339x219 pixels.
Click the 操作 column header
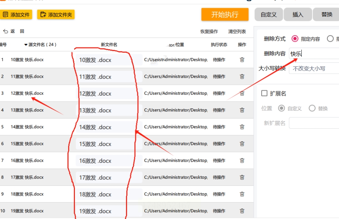point(242,45)
